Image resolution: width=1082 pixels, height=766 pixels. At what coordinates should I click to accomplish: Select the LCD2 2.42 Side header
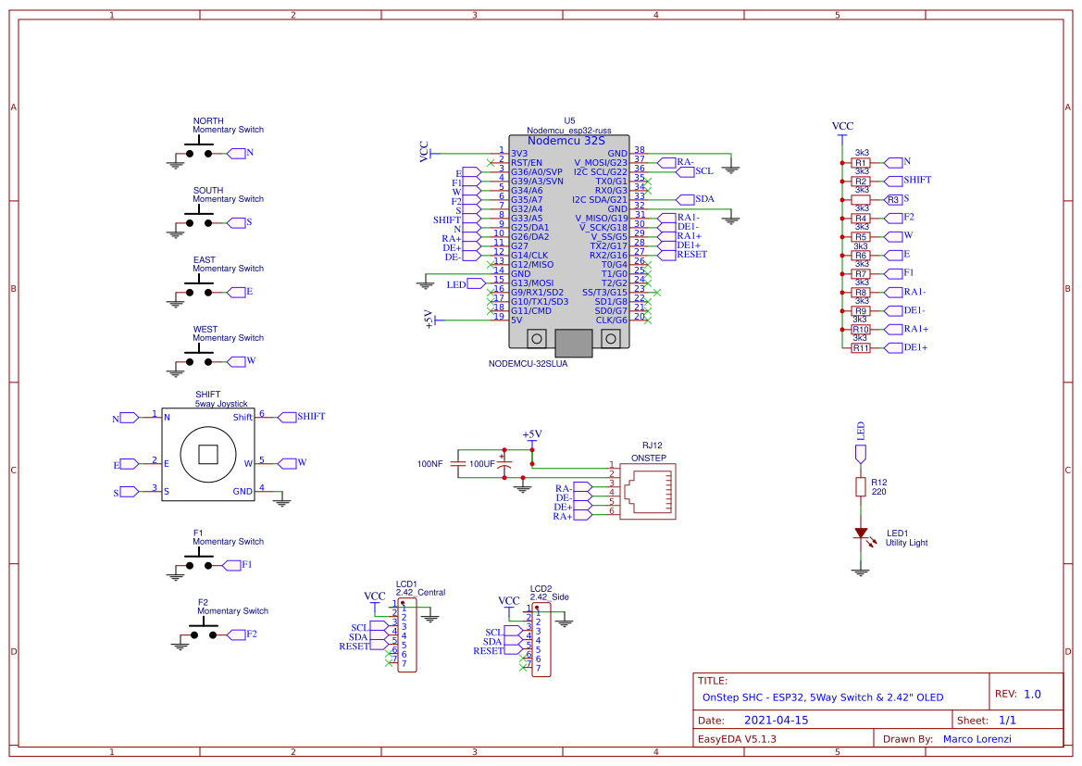(541, 640)
